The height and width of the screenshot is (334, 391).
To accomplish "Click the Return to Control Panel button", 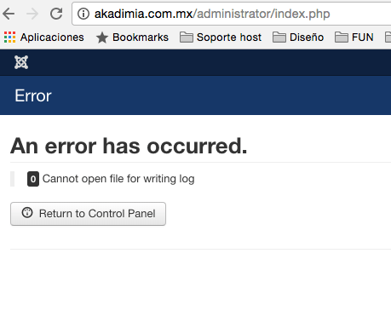I will (88, 214).
